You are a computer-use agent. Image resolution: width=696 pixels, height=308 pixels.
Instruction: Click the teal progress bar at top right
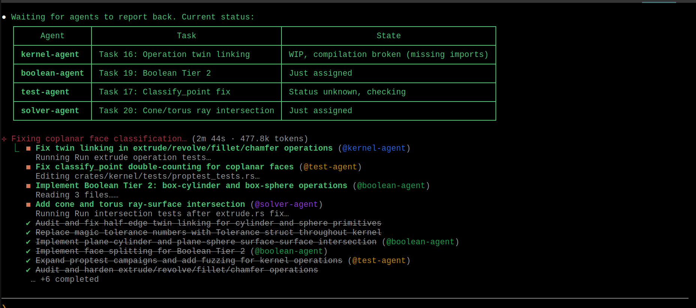click(659, 2)
